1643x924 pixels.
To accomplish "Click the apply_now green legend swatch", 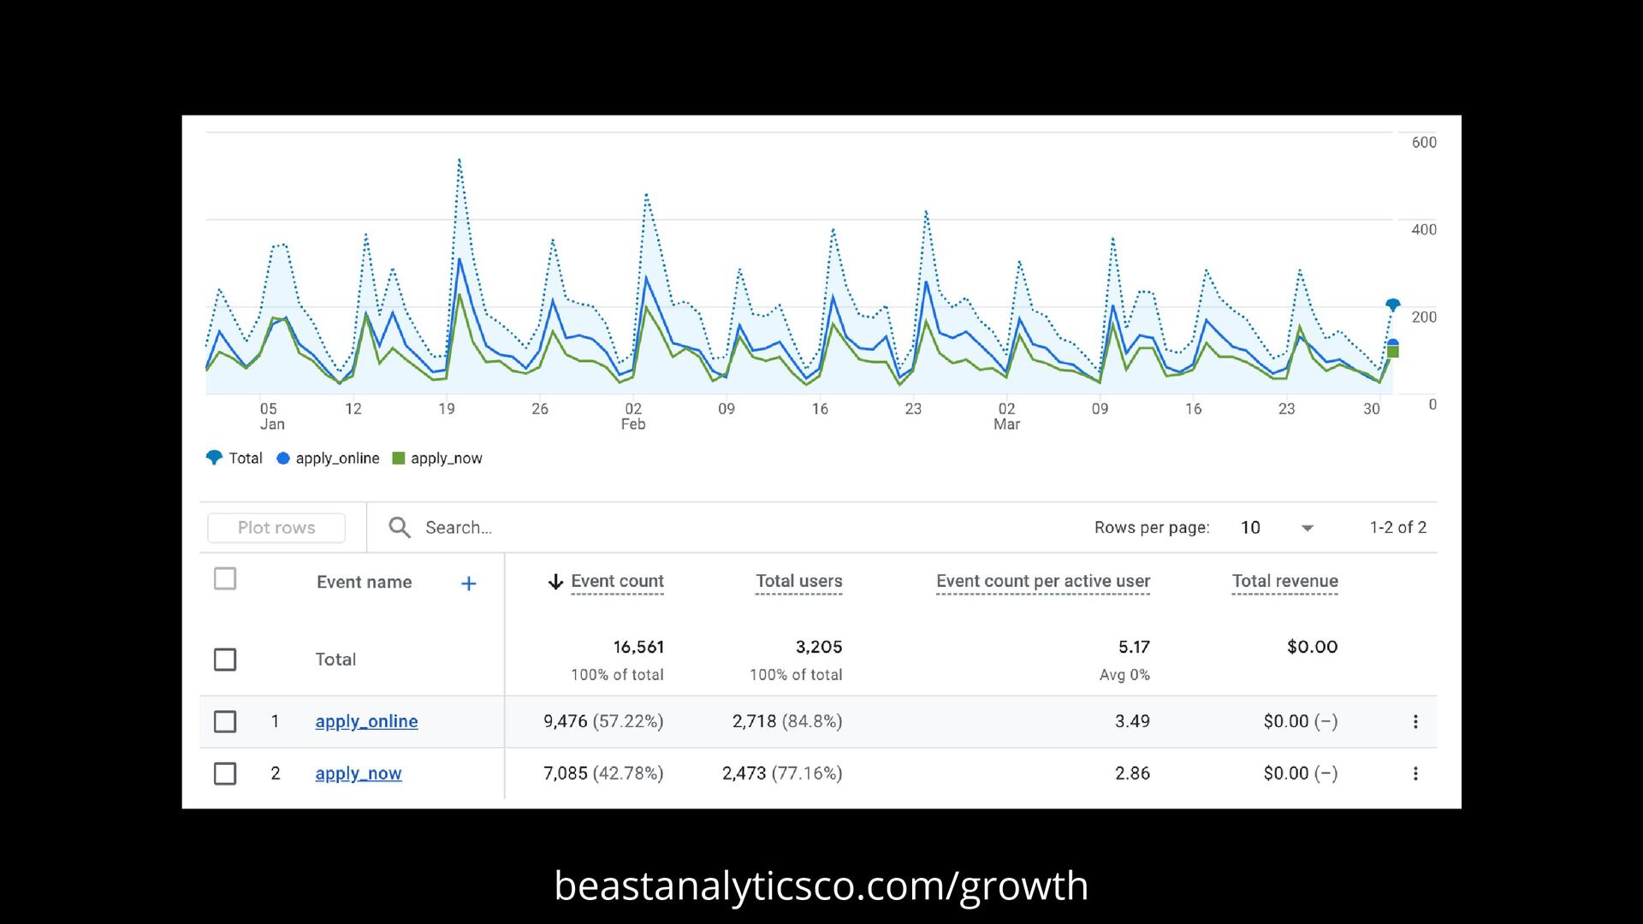I will [398, 459].
